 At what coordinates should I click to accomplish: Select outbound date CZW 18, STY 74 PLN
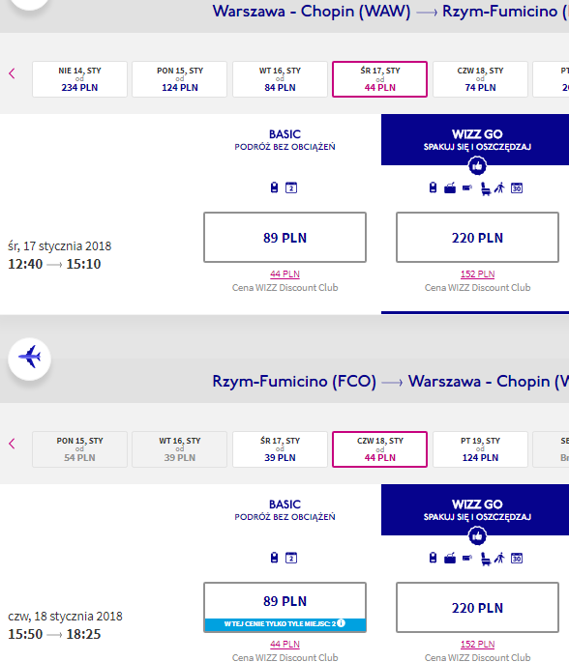(x=480, y=79)
